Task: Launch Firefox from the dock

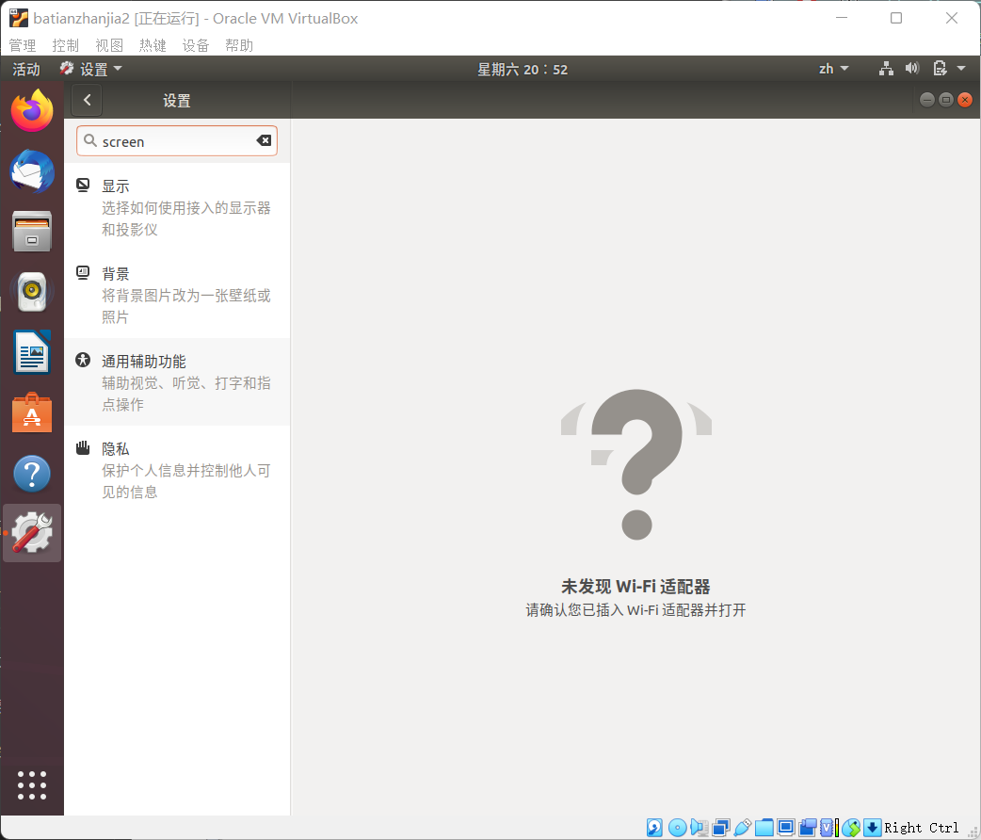Action: click(32, 111)
